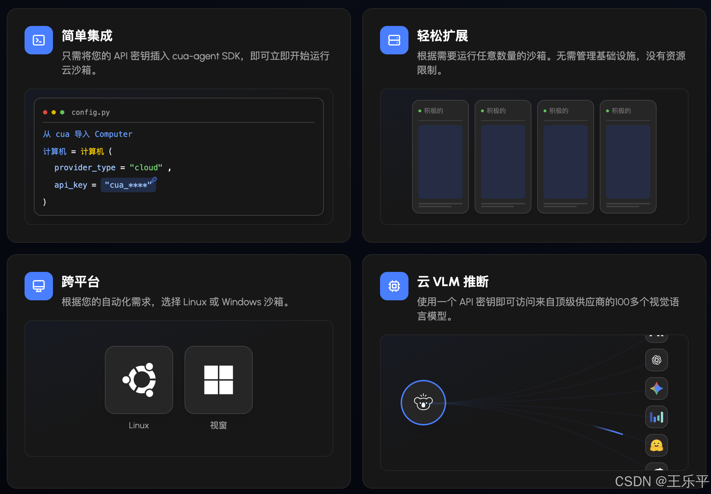Click the koala mascot hub icon

click(423, 403)
